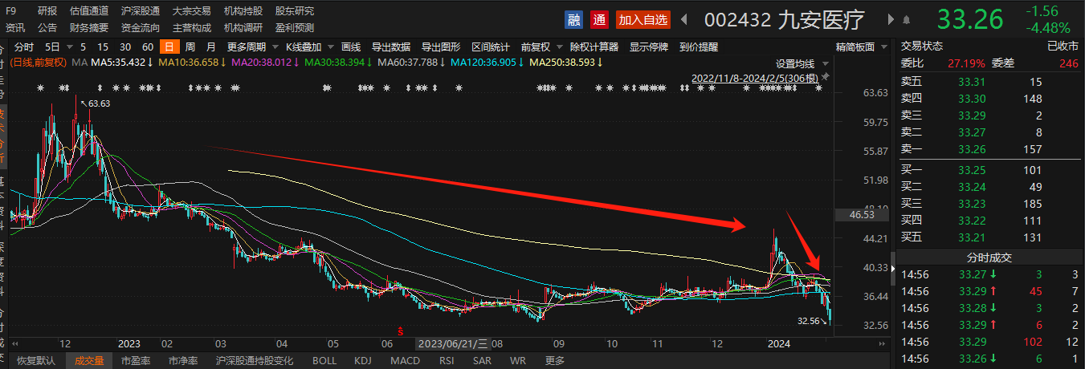Screen dimensions: 1085x369
Task: Open 除权计算器 tool
Action: [594, 47]
